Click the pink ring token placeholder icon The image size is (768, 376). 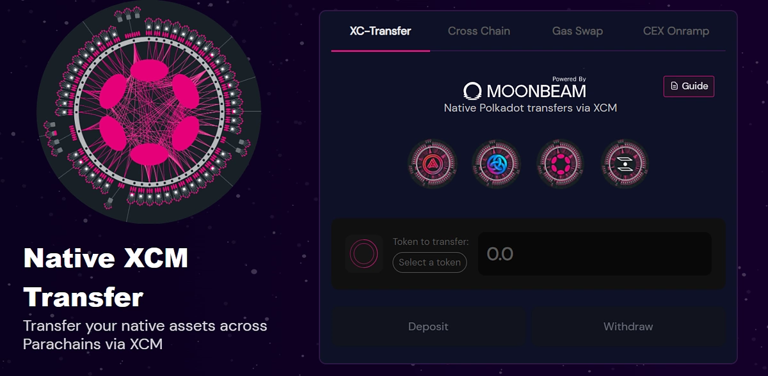coord(364,254)
